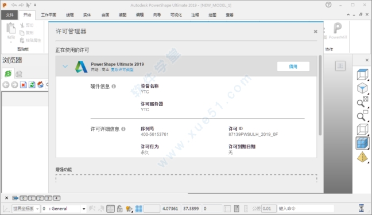Click the yellow pyramid shading icon
Image resolution: width=372 pixels, height=215 pixels.
[362, 157]
